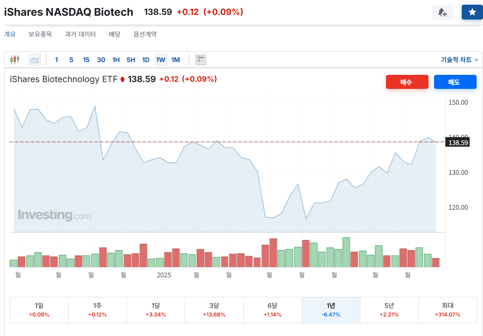483x336 pixels.
Task: Select the 3달 period range
Action: tap(214, 310)
